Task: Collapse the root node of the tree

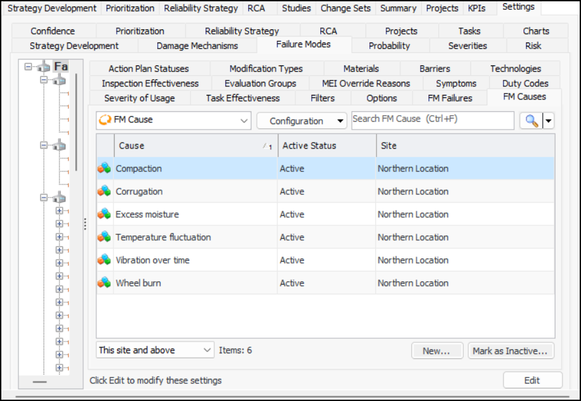Action: click(28, 67)
